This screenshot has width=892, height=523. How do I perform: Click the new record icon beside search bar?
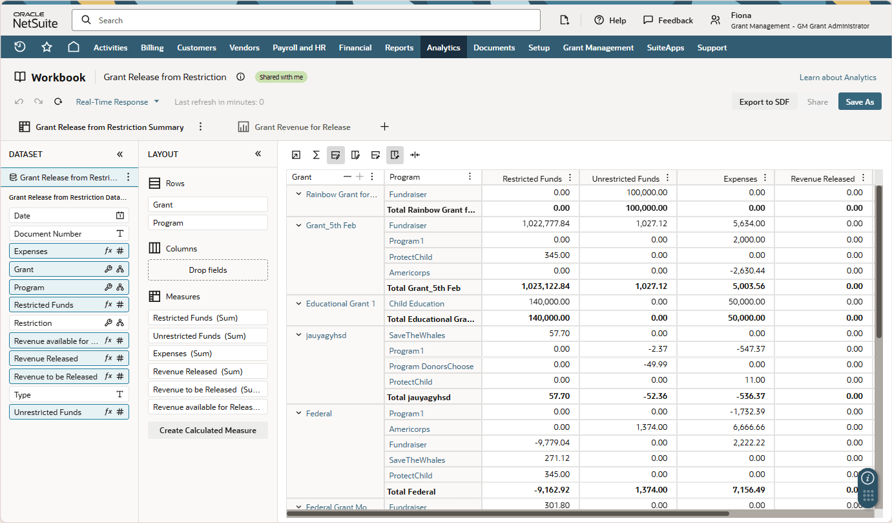click(564, 20)
